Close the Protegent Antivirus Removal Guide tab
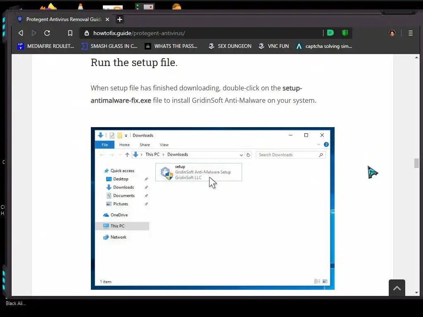The image size is (423, 317). (x=107, y=19)
